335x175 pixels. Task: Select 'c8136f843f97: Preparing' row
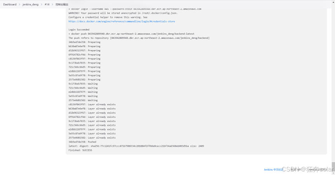pyautogui.click(x=84, y=58)
